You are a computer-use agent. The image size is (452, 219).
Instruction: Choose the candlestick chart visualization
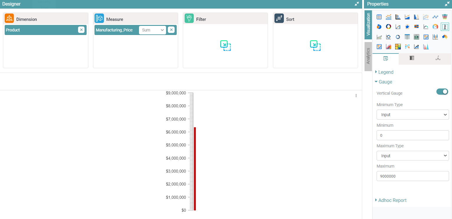click(435, 37)
